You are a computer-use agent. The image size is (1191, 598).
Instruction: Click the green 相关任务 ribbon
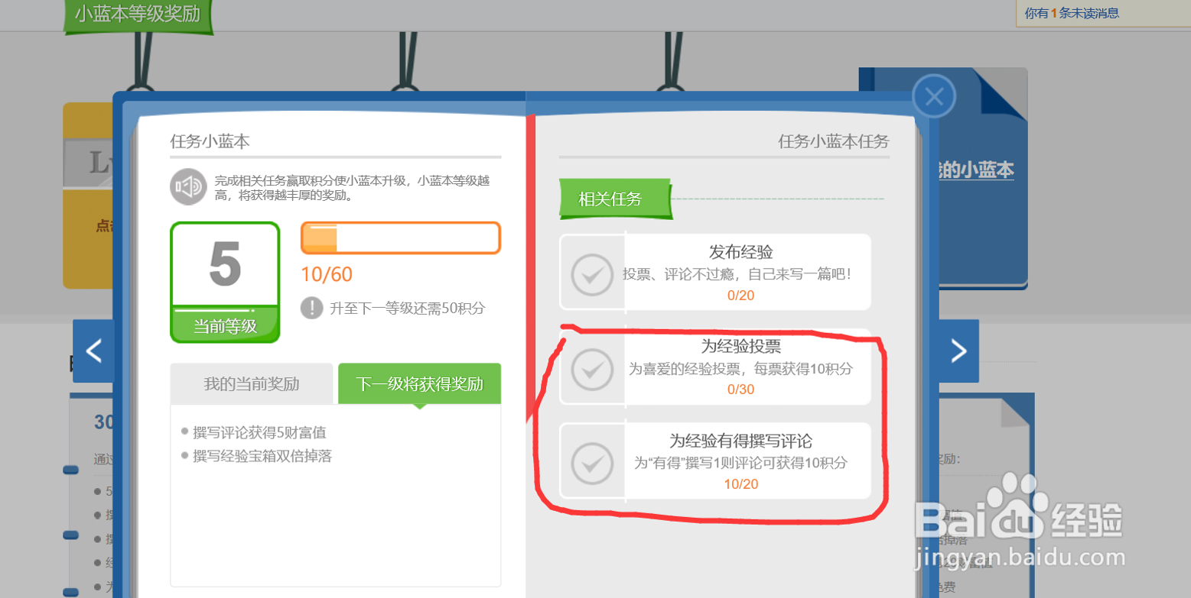coord(614,199)
